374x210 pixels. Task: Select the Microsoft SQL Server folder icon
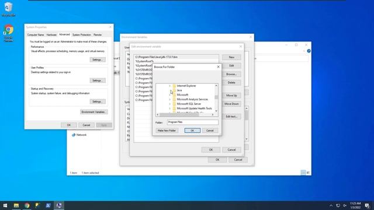pos(174,104)
